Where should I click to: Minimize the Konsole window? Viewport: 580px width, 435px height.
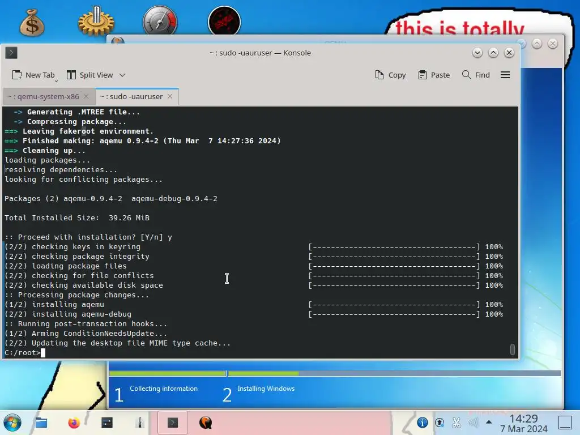(477, 53)
